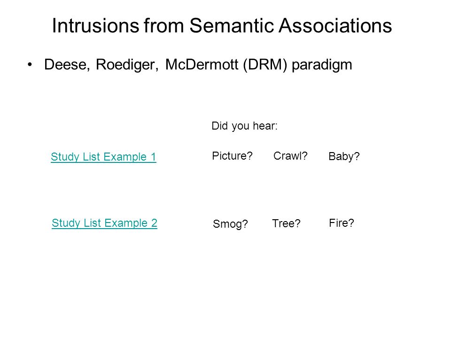Select the word 'Fire?' on the slide

342,223
